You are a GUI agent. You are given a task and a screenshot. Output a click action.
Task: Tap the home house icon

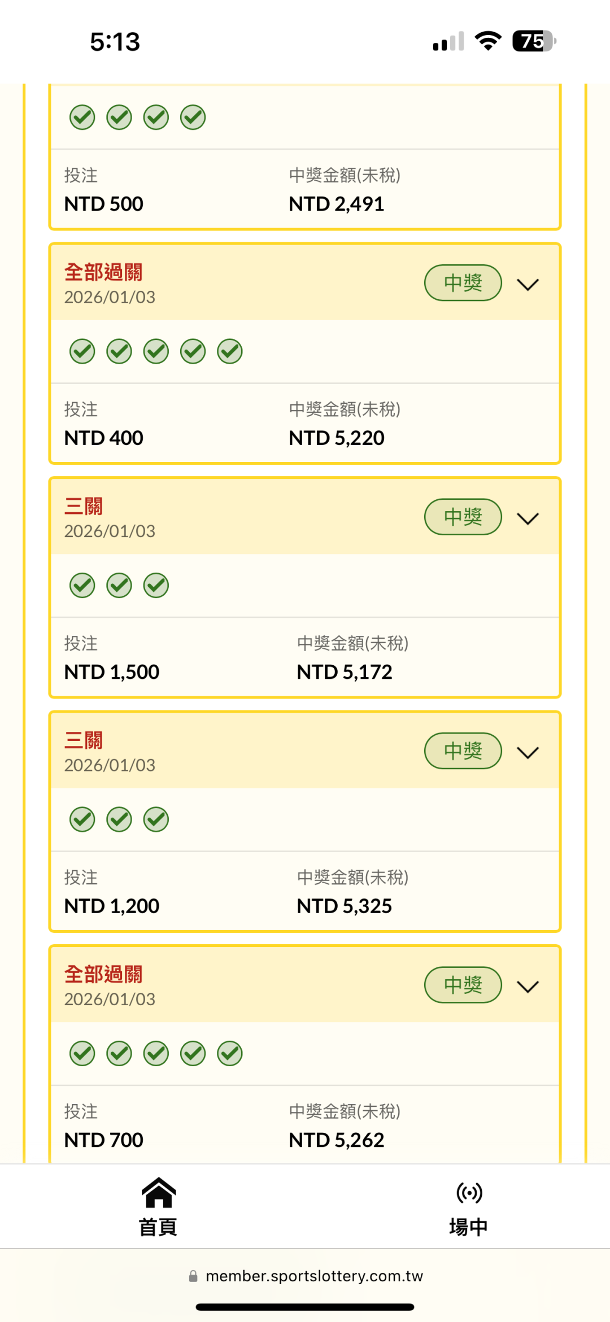159,1192
